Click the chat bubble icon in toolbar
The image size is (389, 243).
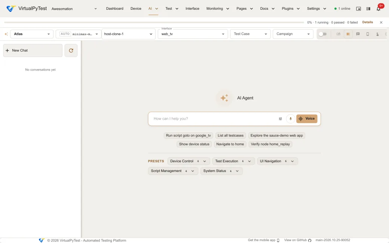click(358, 34)
